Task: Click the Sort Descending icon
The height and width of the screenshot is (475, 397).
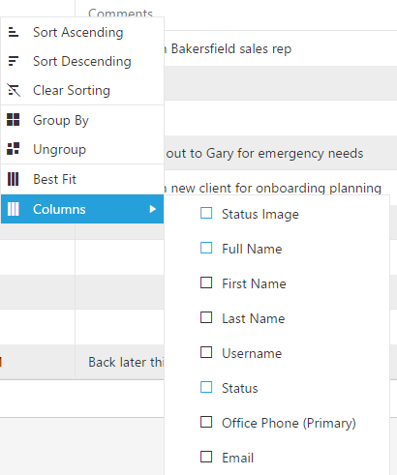Action: point(14,61)
